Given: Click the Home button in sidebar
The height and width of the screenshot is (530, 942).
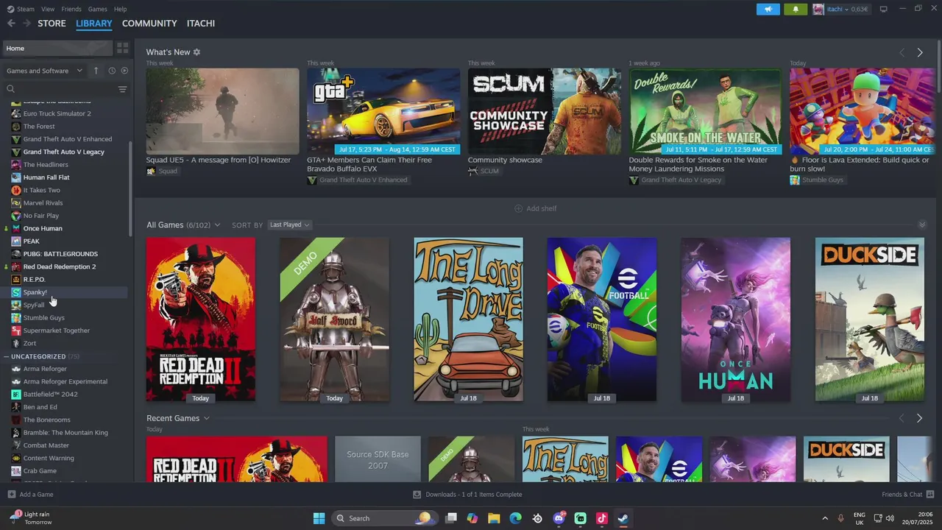Looking at the screenshot, I should click(57, 48).
